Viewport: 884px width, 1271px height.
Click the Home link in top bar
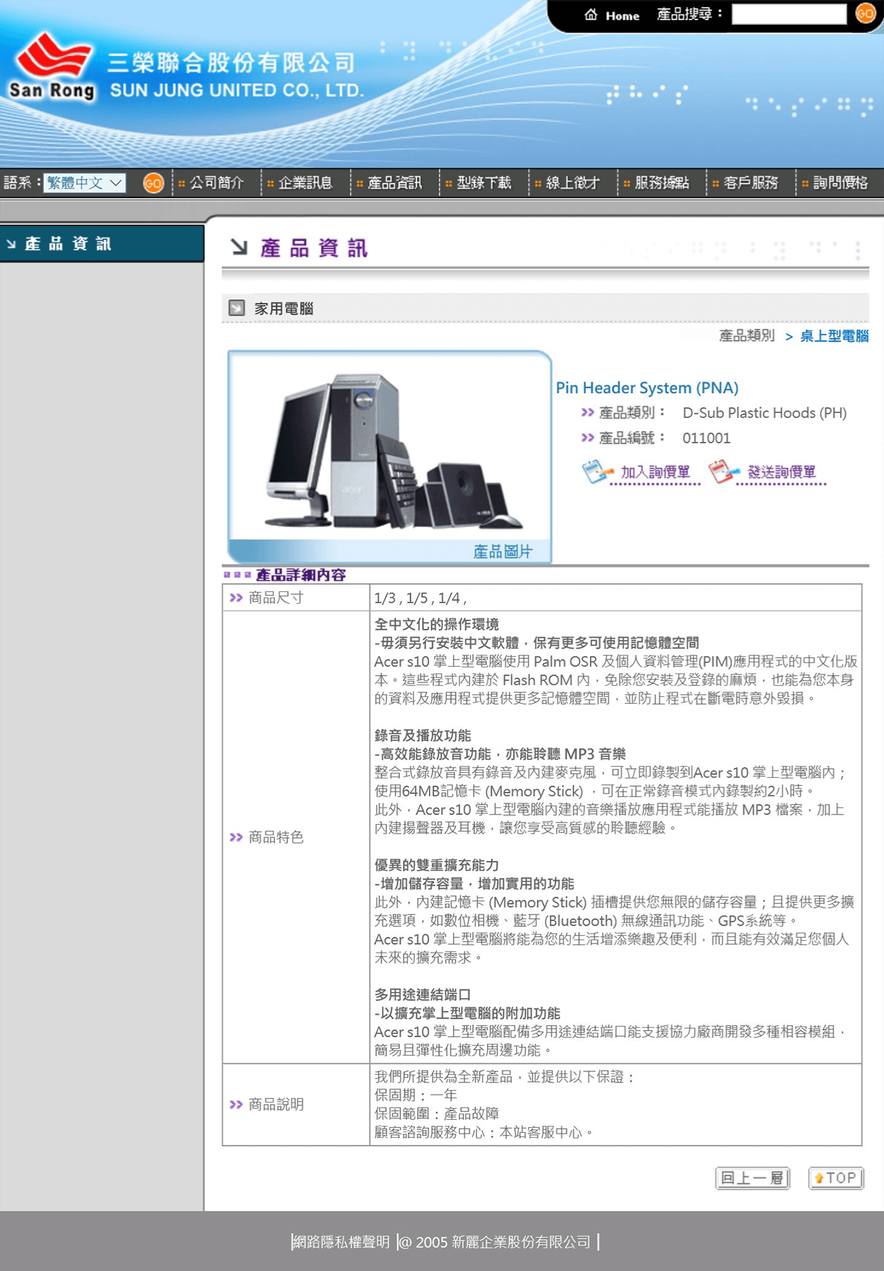point(622,15)
